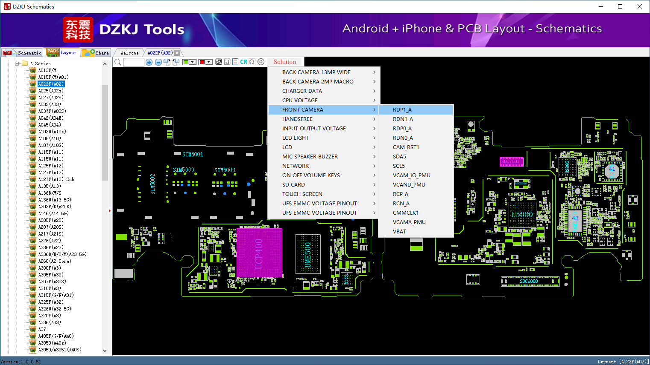Expand BACK CAMERA 13MP WIDE submenu arrow
Screen dimensions: 650x365
click(x=375, y=72)
